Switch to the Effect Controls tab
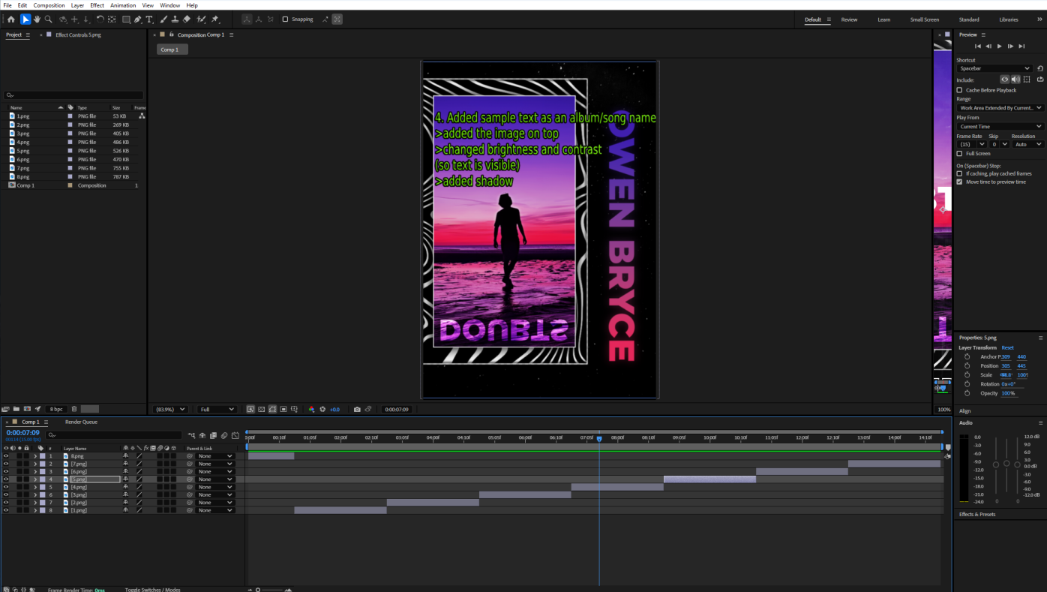Image resolution: width=1047 pixels, height=592 pixels. click(77, 34)
